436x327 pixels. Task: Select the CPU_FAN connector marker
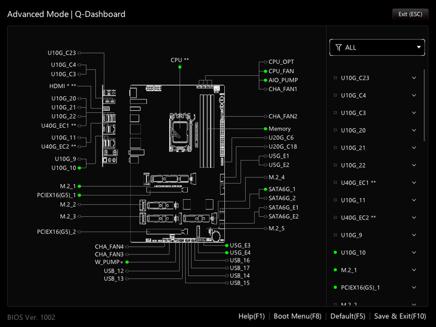[x=266, y=72]
